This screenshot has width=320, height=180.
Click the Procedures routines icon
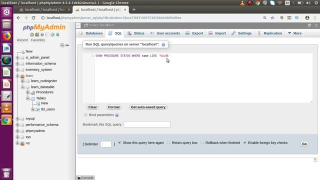[x=33, y=92]
